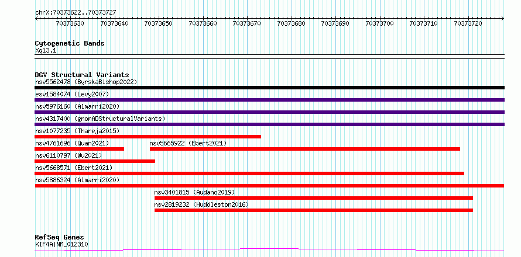Click the red bar for nsv5665922
The width and height of the screenshot is (521, 257).
coord(305,149)
